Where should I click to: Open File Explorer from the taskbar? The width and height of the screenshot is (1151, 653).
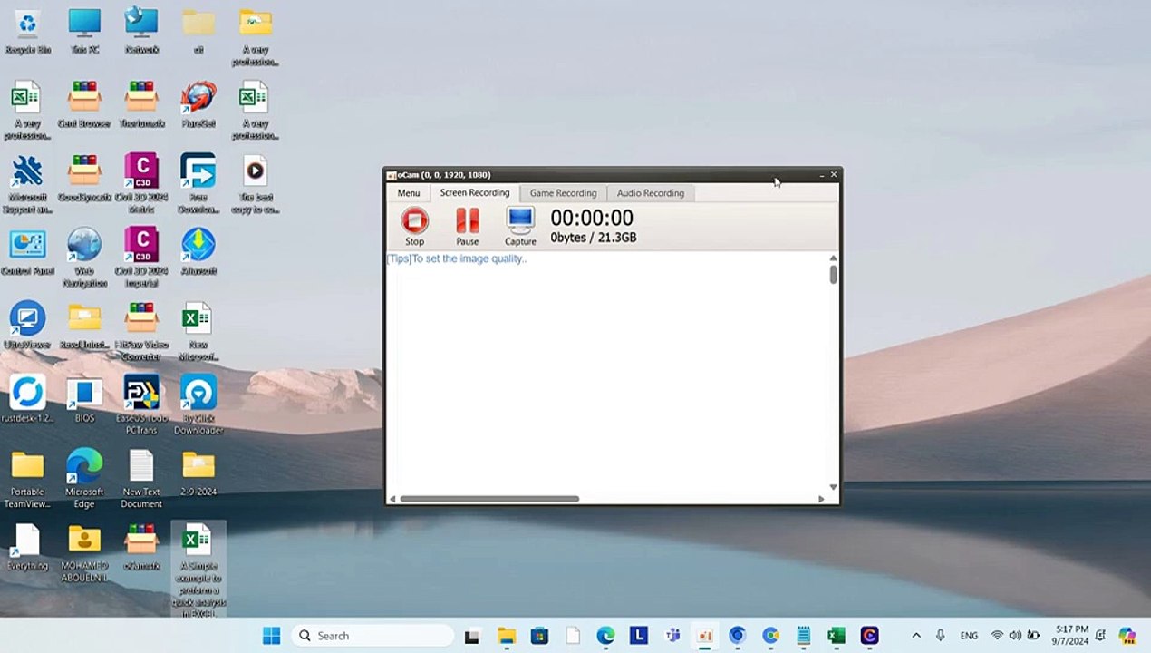pyautogui.click(x=507, y=636)
